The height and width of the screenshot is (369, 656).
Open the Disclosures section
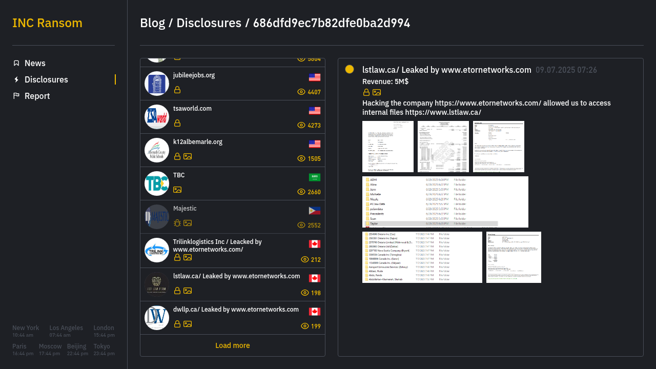(46, 79)
